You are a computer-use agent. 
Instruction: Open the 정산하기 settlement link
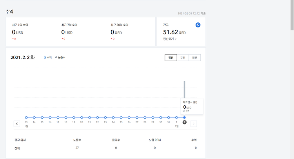[170, 39]
